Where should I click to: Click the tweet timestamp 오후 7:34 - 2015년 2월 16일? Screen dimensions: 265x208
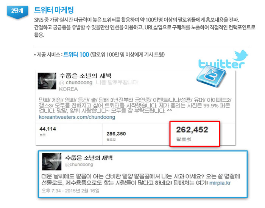70,191
